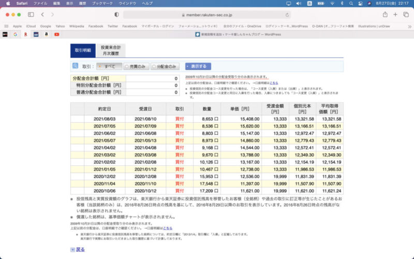Open the Wi-Fi status menu
414x259 pixels.
[x=332, y=4]
